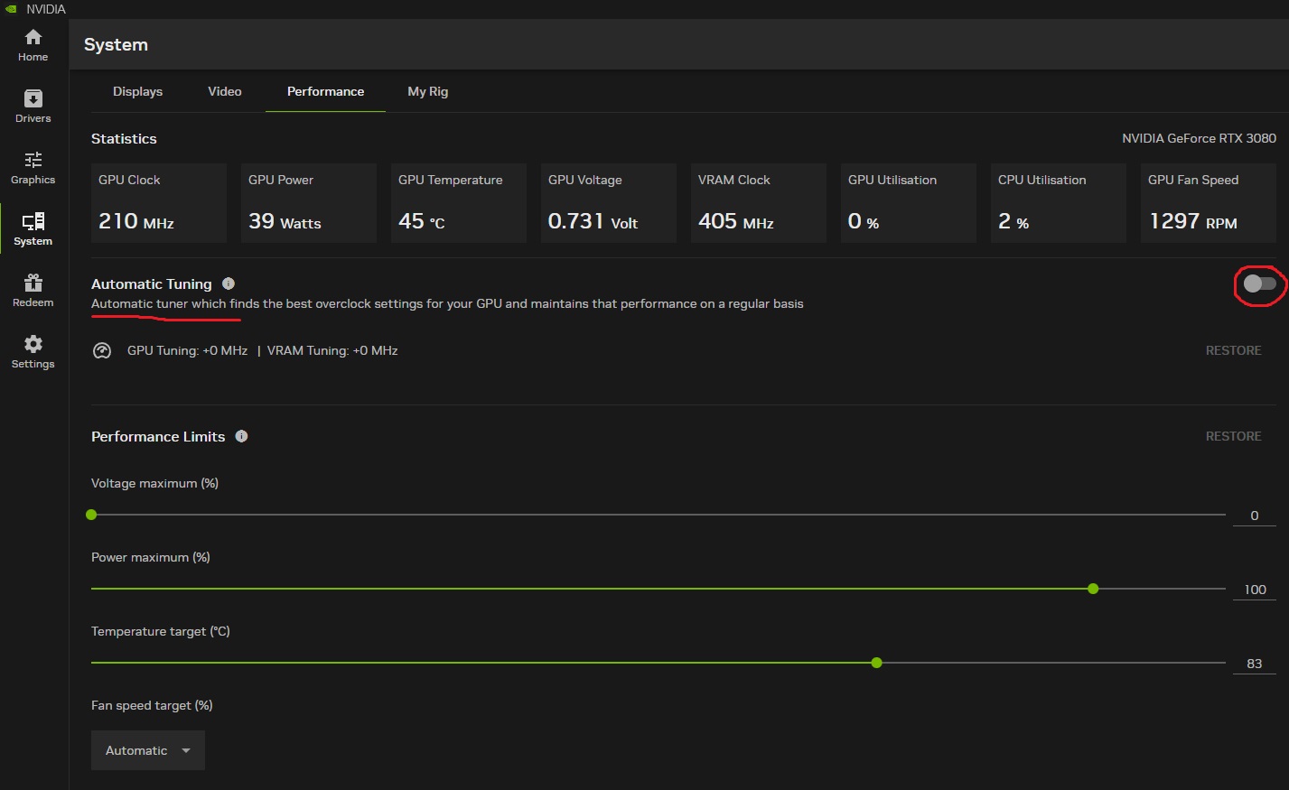Screen dimensions: 1289x790
Task: Click the Power maximum slider handle
Action: (1093, 589)
